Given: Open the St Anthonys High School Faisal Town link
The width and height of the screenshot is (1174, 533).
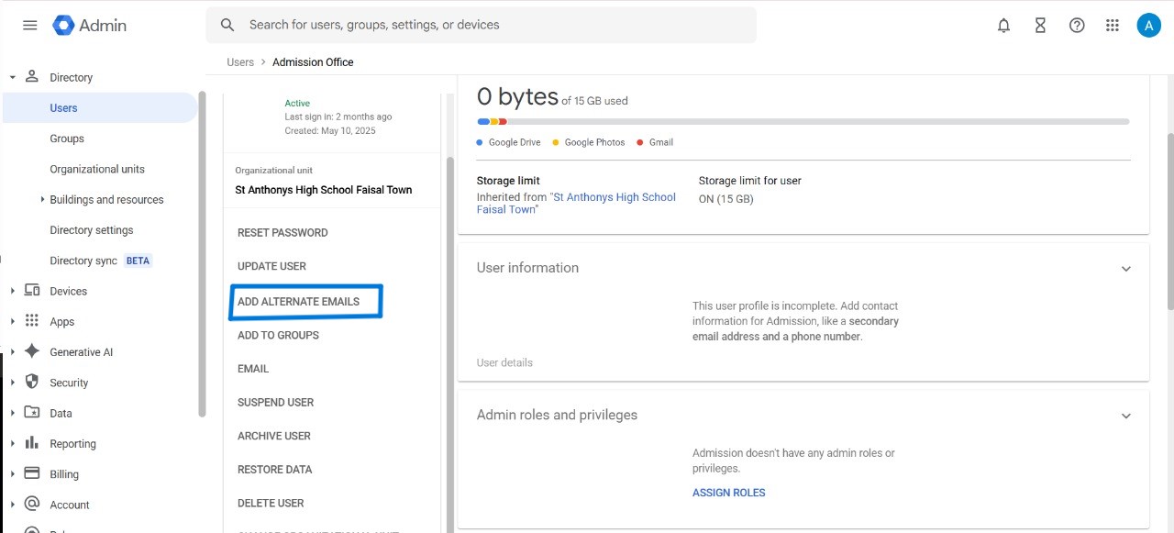Looking at the screenshot, I should pyautogui.click(x=613, y=196).
